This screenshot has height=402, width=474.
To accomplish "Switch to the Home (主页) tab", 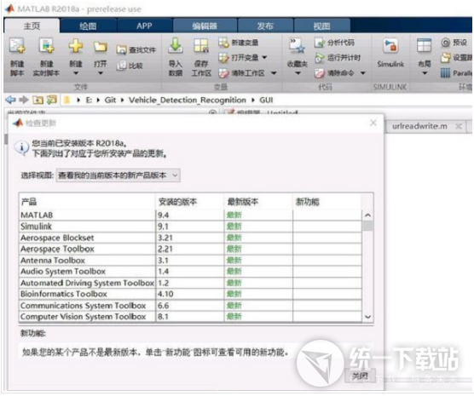I will click(x=32, y=26).
